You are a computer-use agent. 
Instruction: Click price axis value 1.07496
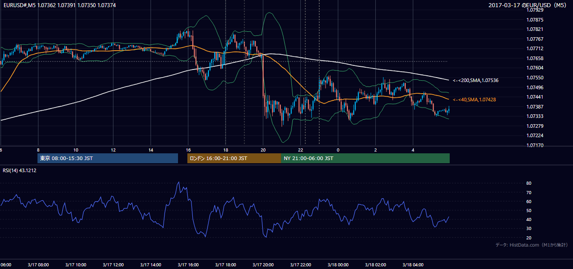click(535, 87)
